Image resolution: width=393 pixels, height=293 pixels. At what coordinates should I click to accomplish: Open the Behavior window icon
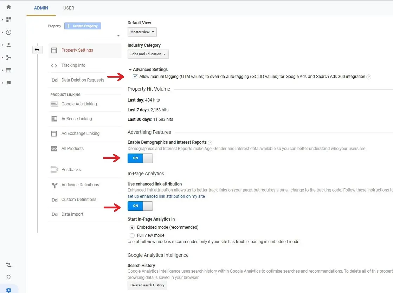click(8, 70)
